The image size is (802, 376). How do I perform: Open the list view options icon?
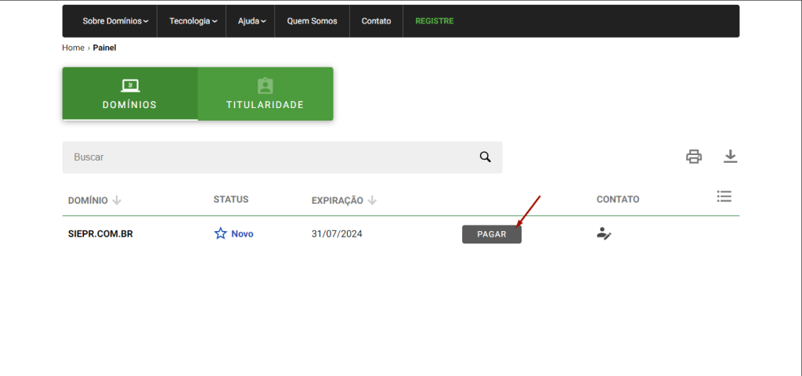coord(724,197)
